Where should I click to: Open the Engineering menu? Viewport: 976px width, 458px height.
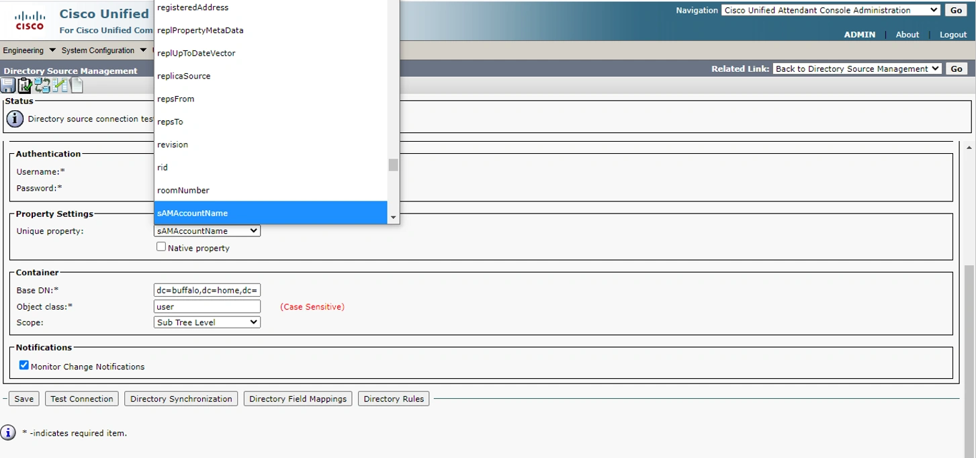(29, 50)
